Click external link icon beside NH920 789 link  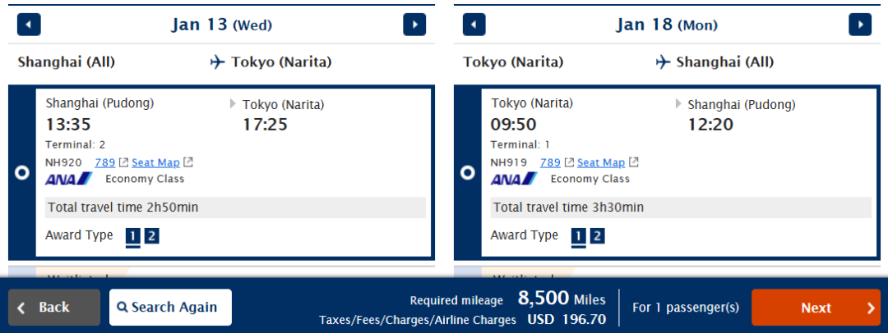click(123, 163)
